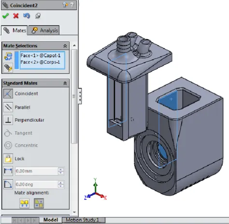Open the Model tab
The height and width of the screenshot is (224, 229).
point(50,220)
